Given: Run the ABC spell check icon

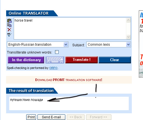Looking at the screenshot, I should tap(9, 35).
